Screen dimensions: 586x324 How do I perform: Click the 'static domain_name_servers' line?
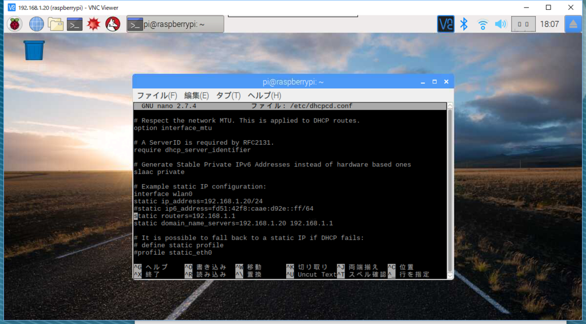tap(233, 223)
